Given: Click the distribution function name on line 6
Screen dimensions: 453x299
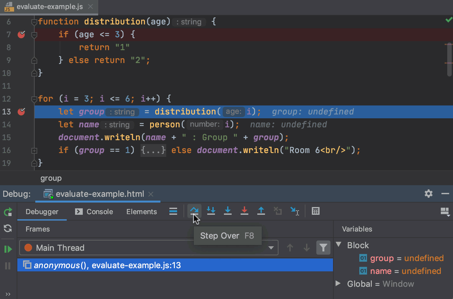Looking at the screenshot, I should [x=115, y=22].
